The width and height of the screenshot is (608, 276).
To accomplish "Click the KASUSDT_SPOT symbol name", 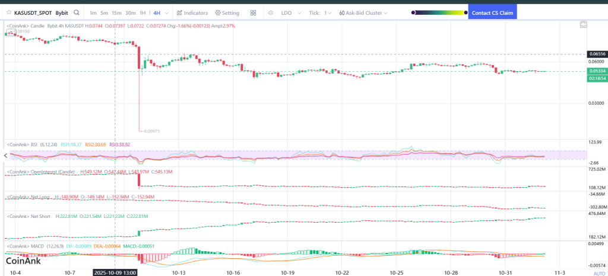I will (x=33, y=12).
